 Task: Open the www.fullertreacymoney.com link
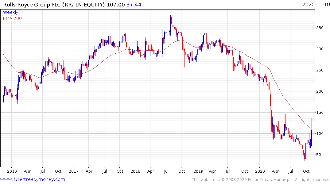[33, 180]
